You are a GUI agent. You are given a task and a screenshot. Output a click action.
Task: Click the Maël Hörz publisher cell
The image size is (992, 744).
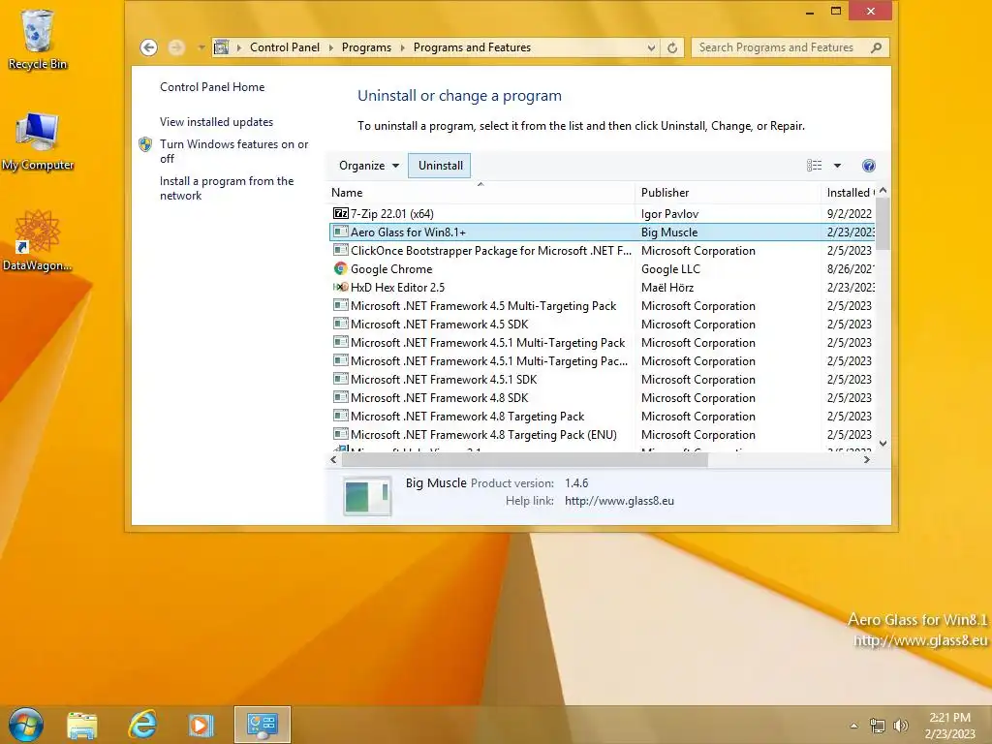click(666, 287)
